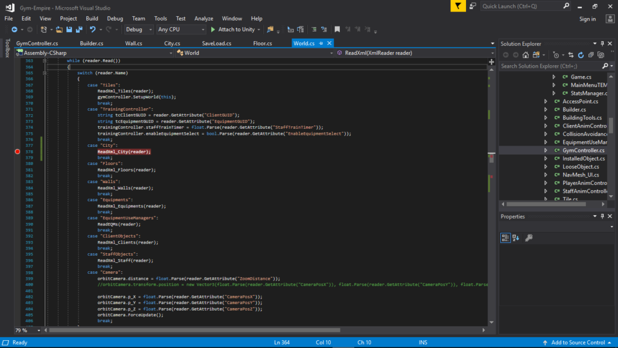Click the Sign in link
The width and height of the screenshot is (618, 348).
[x=587, y=19]
